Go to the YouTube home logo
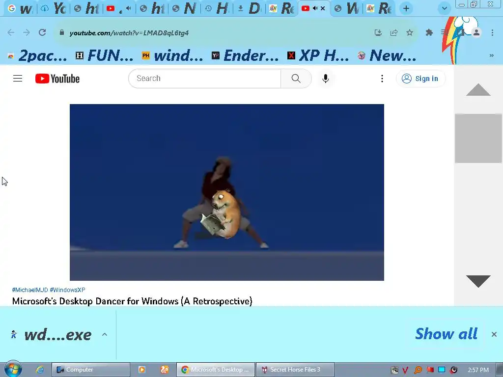503x377 pixels. [57, 79]
